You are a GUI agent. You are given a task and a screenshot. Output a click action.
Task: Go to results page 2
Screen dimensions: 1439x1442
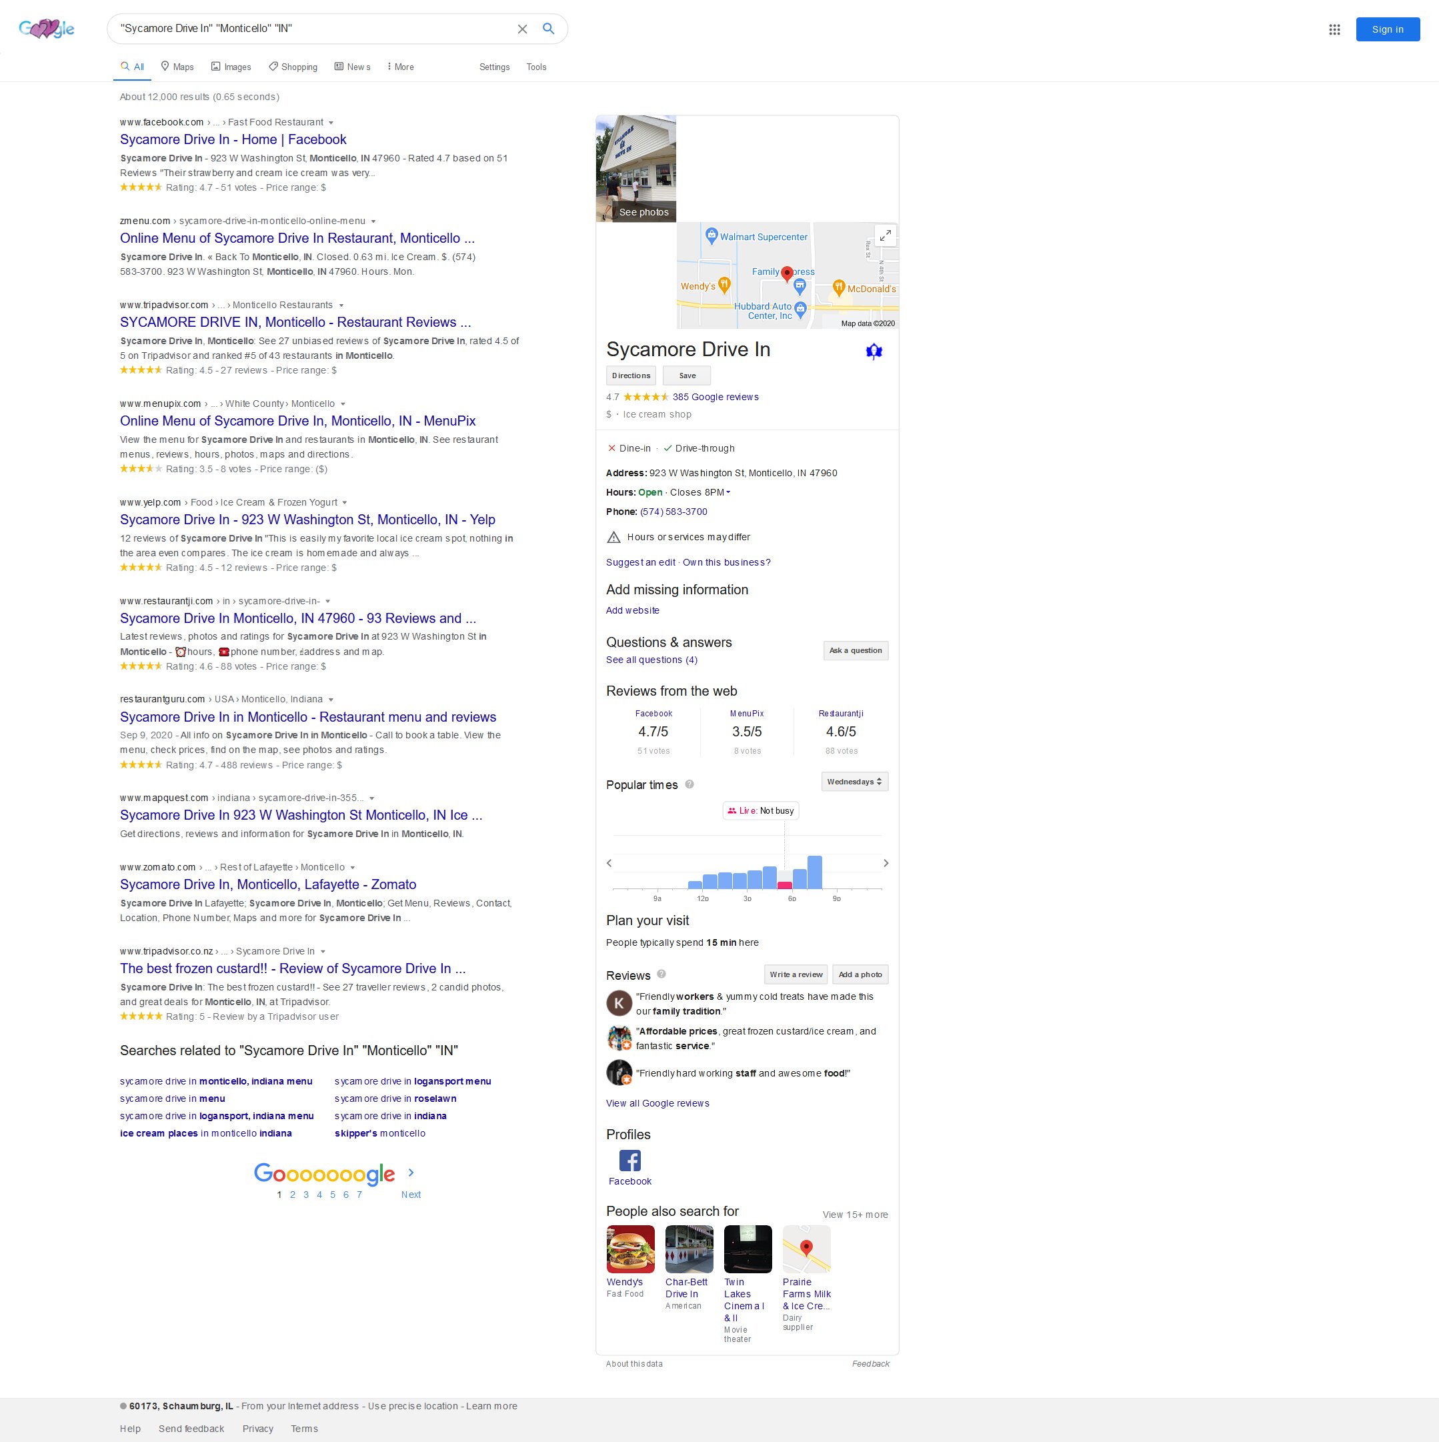(x=293, y=1194)
